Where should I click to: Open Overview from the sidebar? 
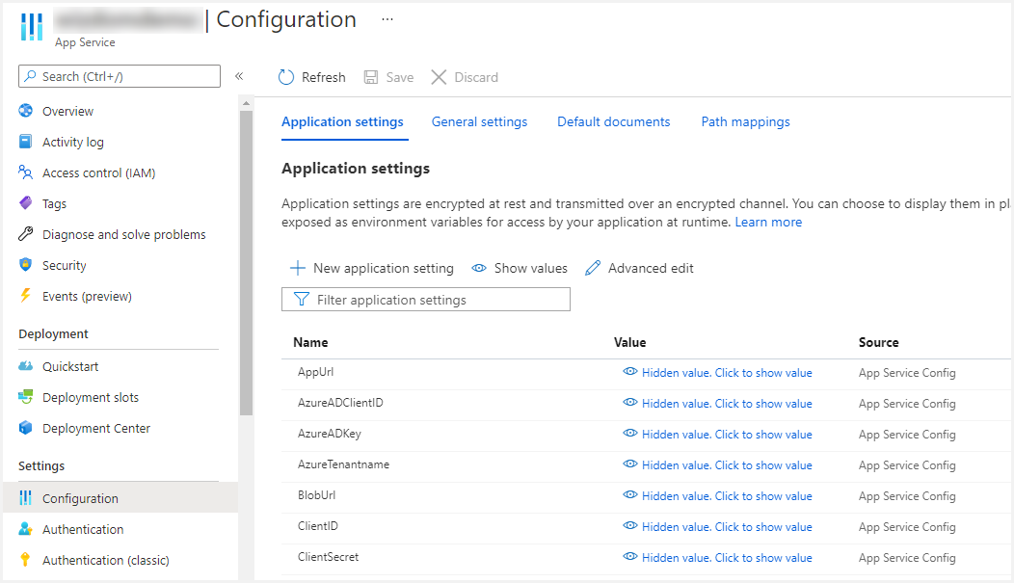click(67, 111)
